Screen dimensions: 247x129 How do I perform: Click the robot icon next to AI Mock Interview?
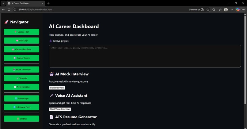pyautogui.click(x=51, y=74)
